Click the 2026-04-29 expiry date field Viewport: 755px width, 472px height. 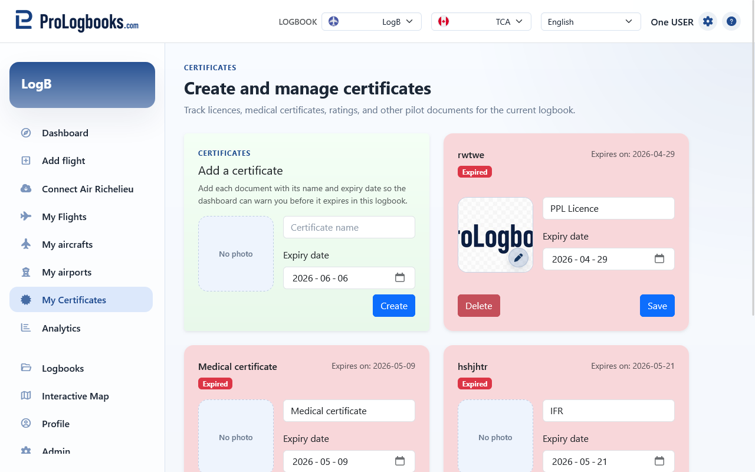point(609,259)
